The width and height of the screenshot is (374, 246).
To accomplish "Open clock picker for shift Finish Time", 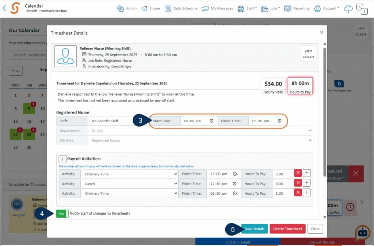I will point(279,121).
